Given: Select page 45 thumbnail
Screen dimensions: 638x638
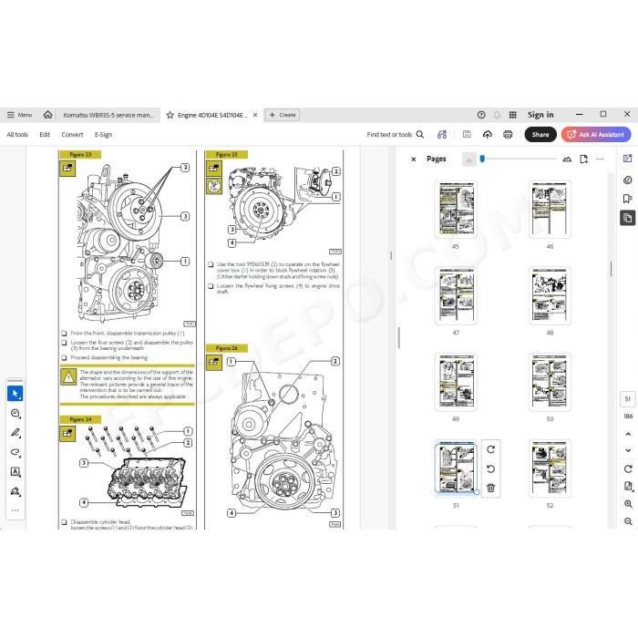Looking at the screenshot, I should click(x=456, y=209).
